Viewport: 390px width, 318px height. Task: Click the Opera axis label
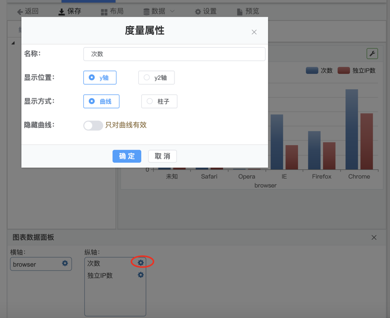coord(247,176)
